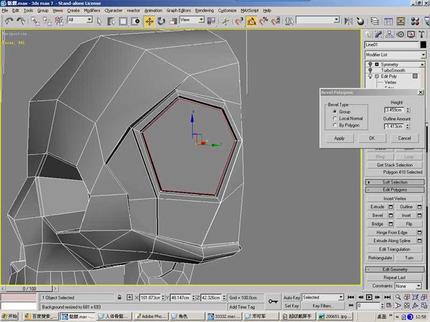The width and height of the screenshot is (430, 322).
Task: Select the By Polygon bevel type
Action: click(335, 125)
